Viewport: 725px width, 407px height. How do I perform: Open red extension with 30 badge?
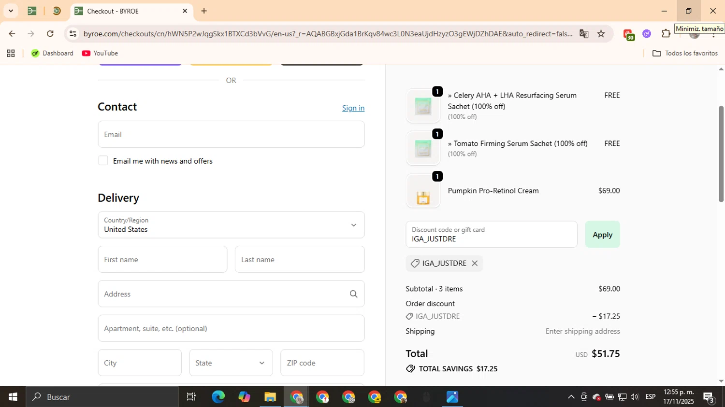tap(628, 34)
